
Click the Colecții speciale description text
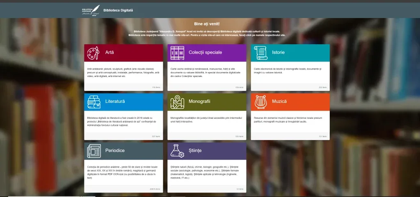pos(205,72)
